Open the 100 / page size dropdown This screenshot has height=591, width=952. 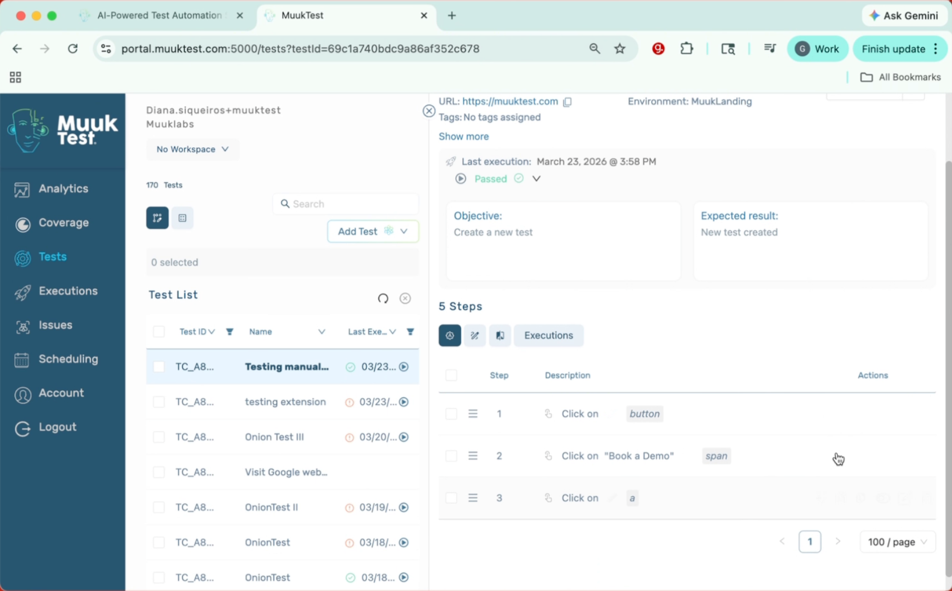897,542
